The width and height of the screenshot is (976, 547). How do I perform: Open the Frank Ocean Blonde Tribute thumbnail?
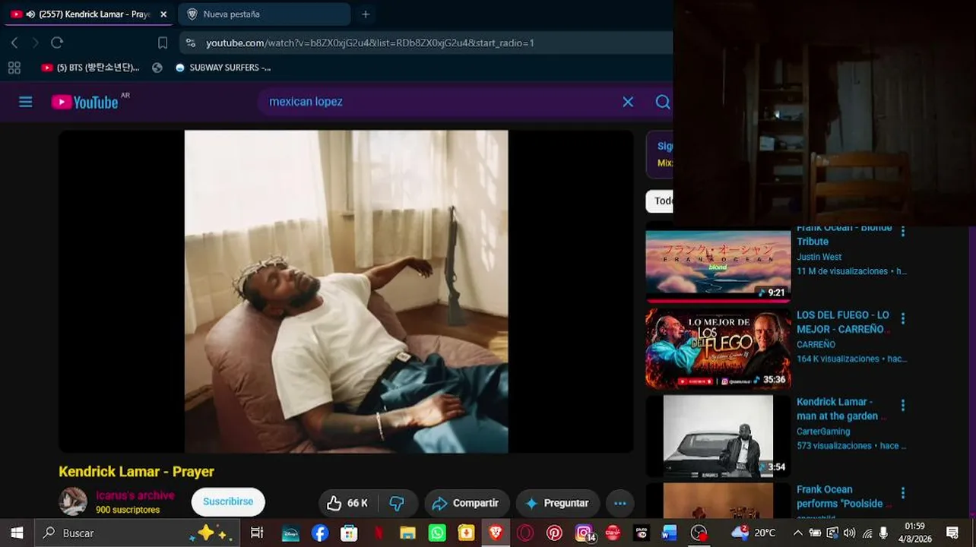point(718,264)
